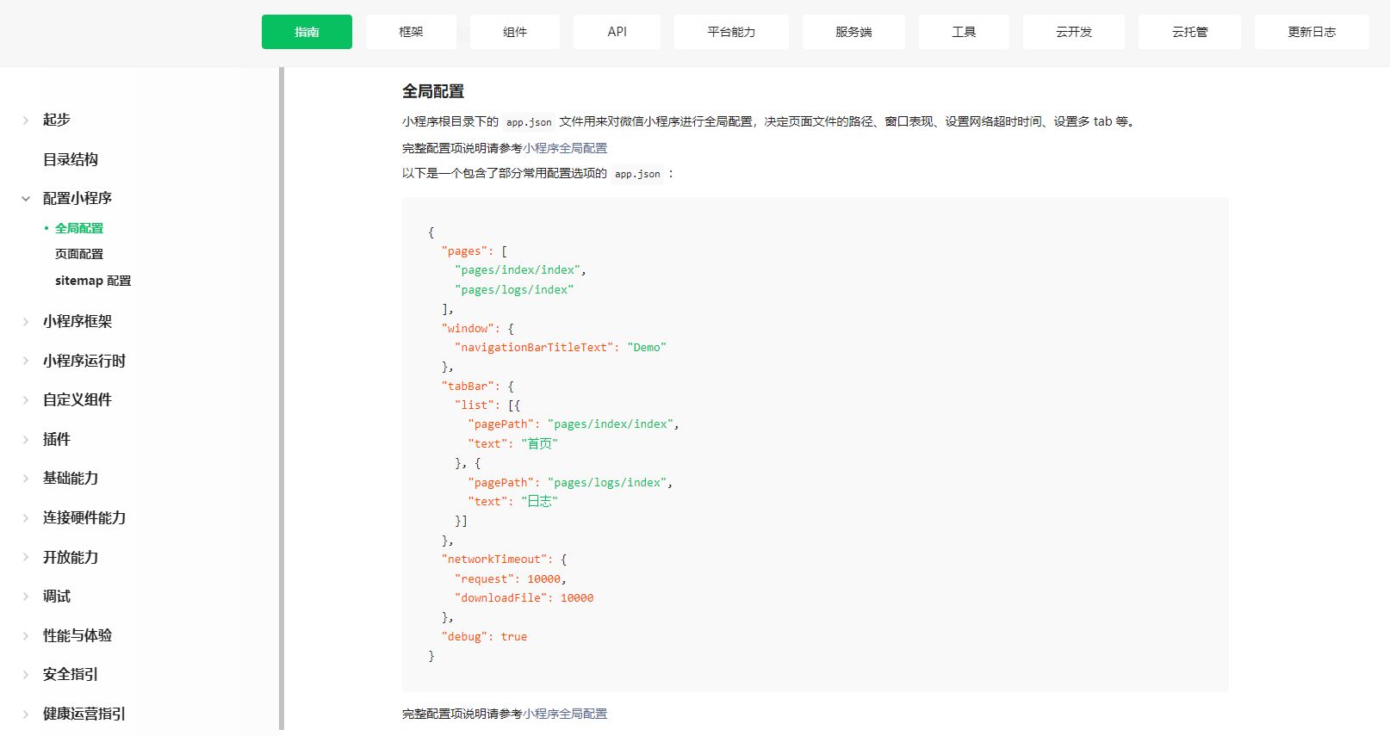Switch to the 组件 tab
The height and width of the screenshot is (736, 1390).
(x=515, y=32)
